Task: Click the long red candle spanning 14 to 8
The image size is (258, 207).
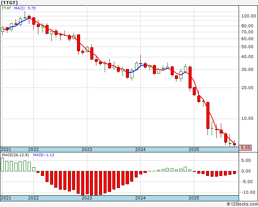Action: [x=208, y=115]
